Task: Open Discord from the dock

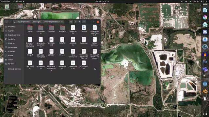Action: (205, 32)
